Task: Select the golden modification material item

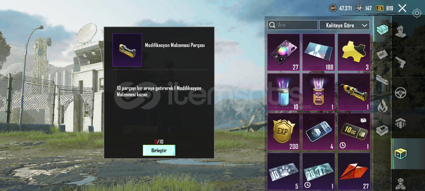Action: (x=354, y=92)
